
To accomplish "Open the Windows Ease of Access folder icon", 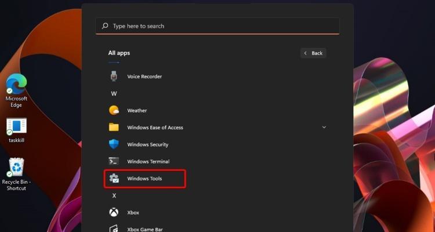I will click(x=114, y=128).
